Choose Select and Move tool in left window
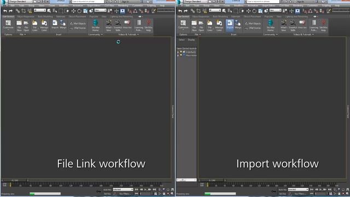The height and width of the screenshot is (197, 350). click(x=73, y=11)
